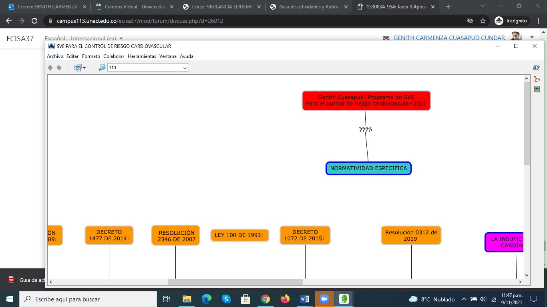Open the Archivo menu
Image resolution: width=547 pixels, height=307 pixels.
tap(55, 56)
